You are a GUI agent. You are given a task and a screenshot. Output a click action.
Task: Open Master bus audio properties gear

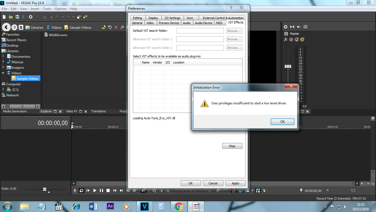pyautogui.click(x=286, y=27)
